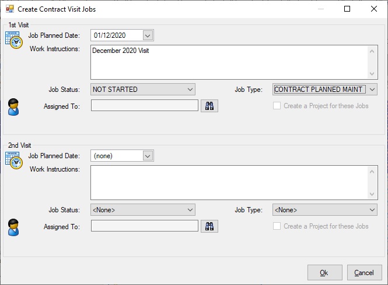Open the 2nd Visit (none) date picker

click(148, 156)
